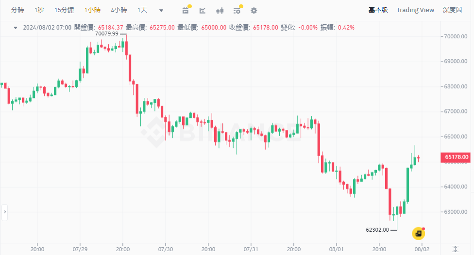Click the candlestick chart style icon
The image size is (474, 255).
pos(220,10)
